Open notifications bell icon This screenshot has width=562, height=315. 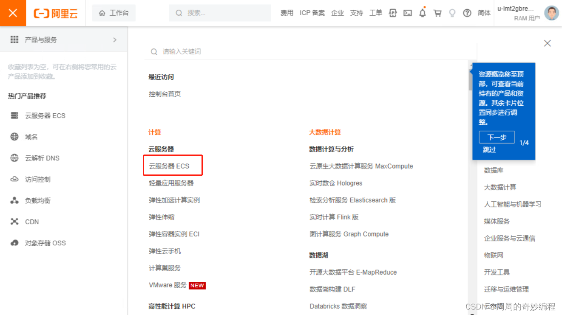click(423, 13)
